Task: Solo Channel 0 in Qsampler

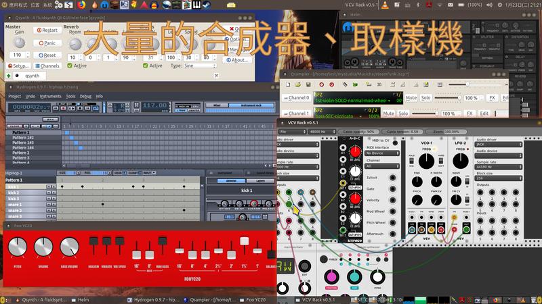Action: [426, 98]
